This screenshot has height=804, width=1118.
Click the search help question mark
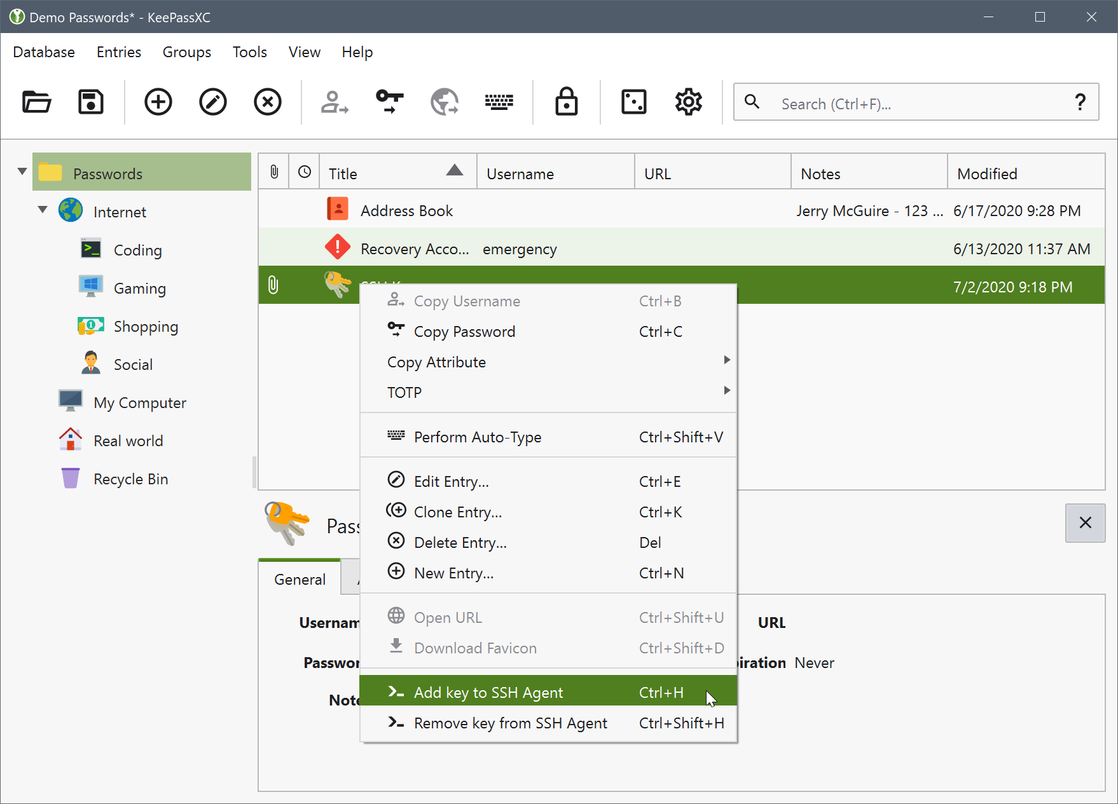coord(1079,102)
